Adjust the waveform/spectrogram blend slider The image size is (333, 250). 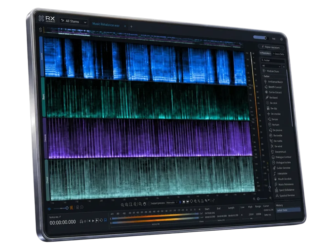61,208
